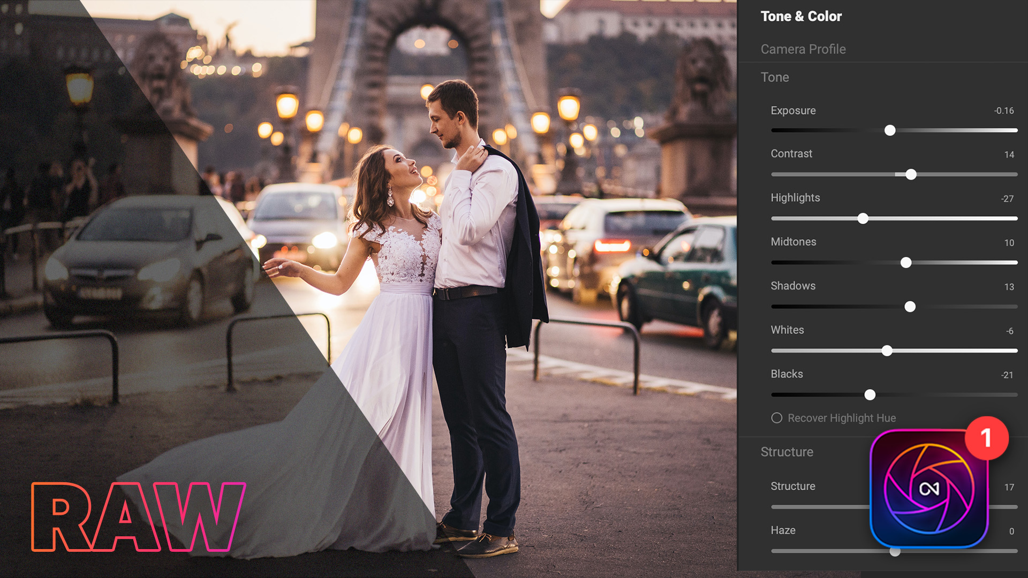Select the Tone & Color panel header

[x=800, y=16]
